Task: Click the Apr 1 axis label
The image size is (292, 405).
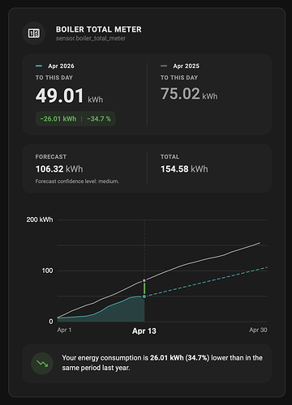Action: pyautogui.click(x=64, y=330)
